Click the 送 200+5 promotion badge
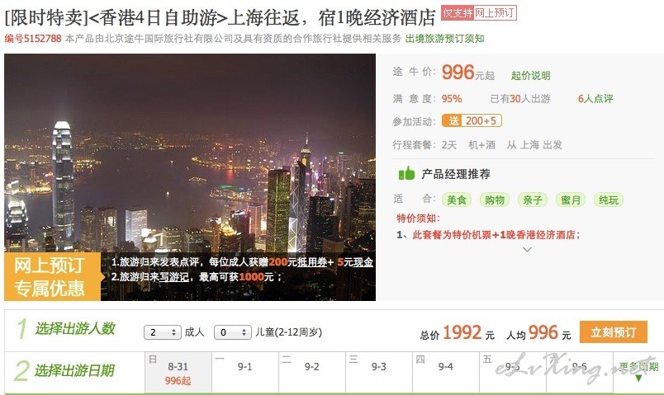664x395 pixels. coord(472,120)
